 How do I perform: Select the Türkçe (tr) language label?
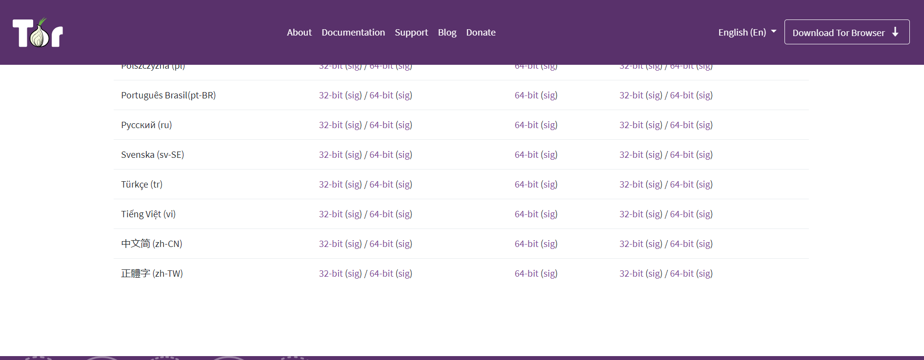(141, 185)
